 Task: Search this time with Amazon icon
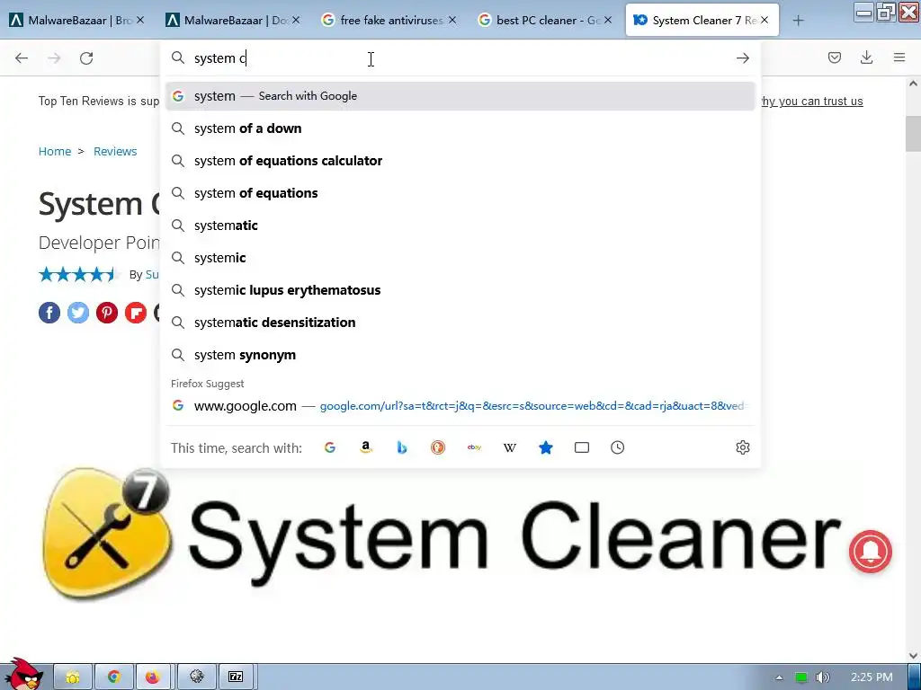click(x=366, y=447)
